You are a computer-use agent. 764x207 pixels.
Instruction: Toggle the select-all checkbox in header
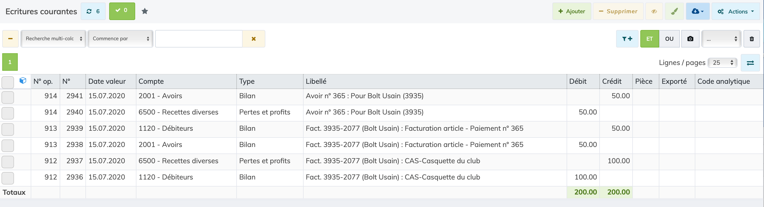point(8,82)
